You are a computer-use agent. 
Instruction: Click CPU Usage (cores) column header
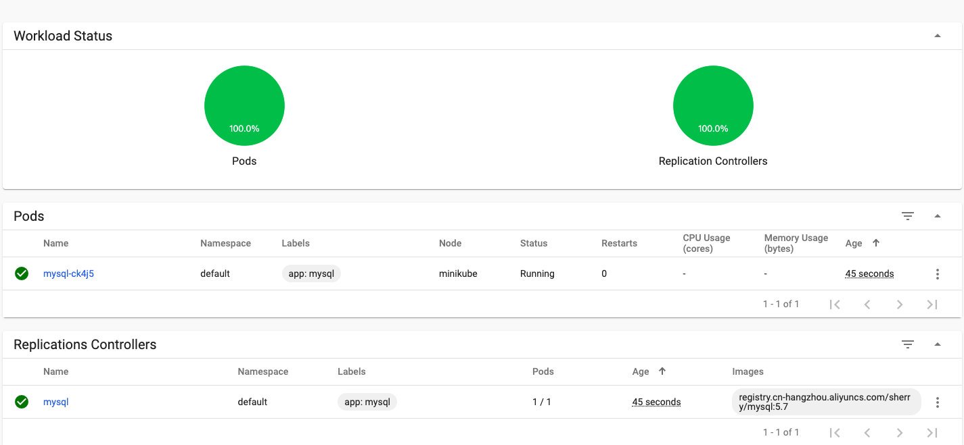(x=706, y=243)
